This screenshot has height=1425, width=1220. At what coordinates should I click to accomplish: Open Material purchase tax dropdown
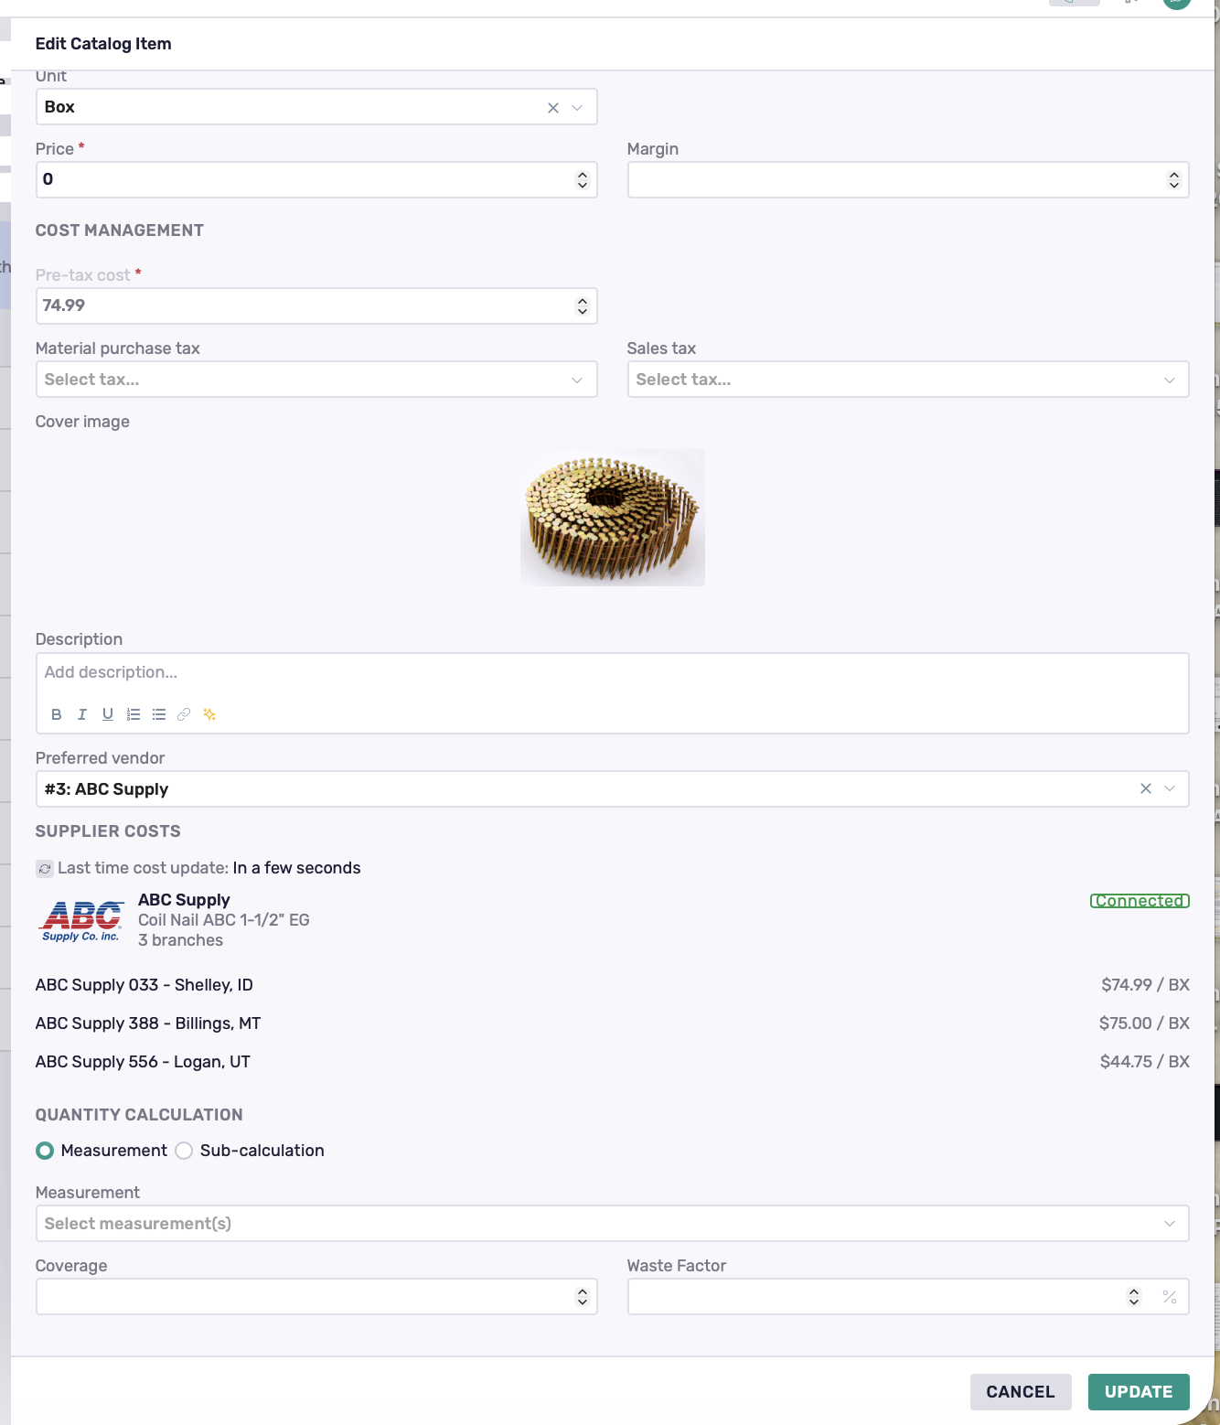tap(577, 380)
